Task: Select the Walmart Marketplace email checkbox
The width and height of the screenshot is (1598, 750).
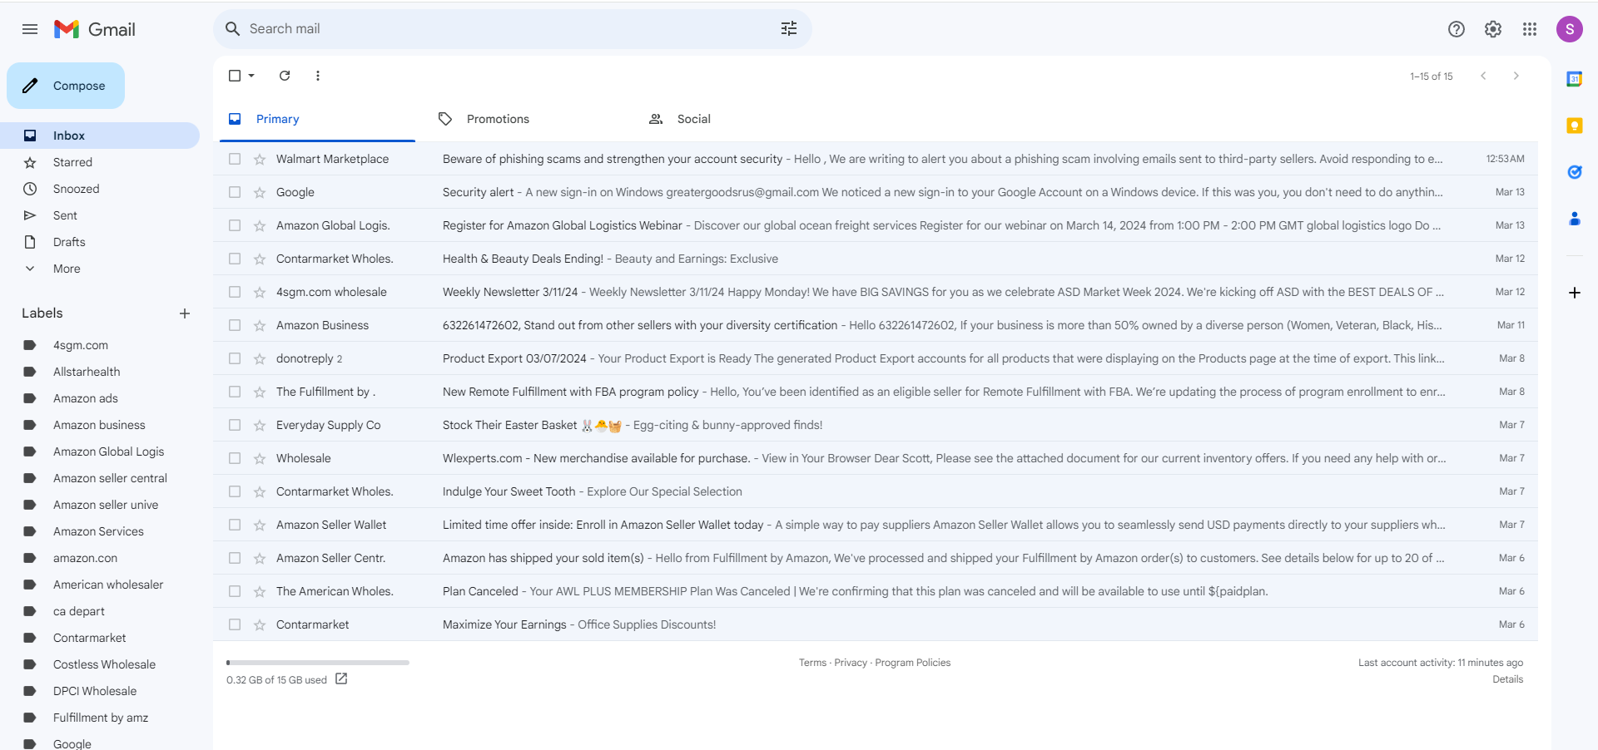Action: pos(235,159)
